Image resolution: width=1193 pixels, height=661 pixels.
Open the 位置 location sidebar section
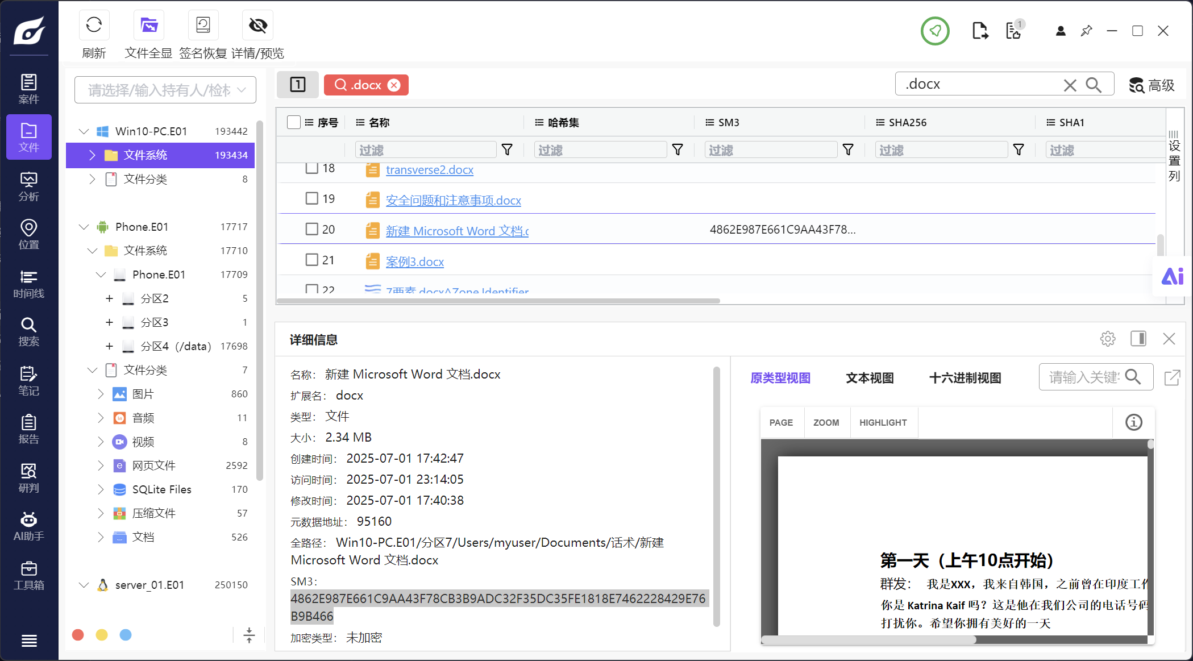coord(29,235)
